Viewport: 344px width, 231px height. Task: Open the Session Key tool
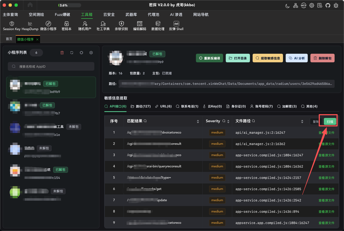(x=12, y=26)
